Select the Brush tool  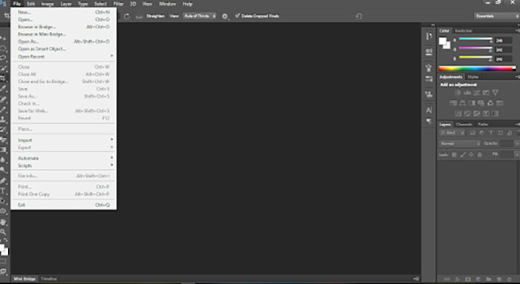[3, 109]
